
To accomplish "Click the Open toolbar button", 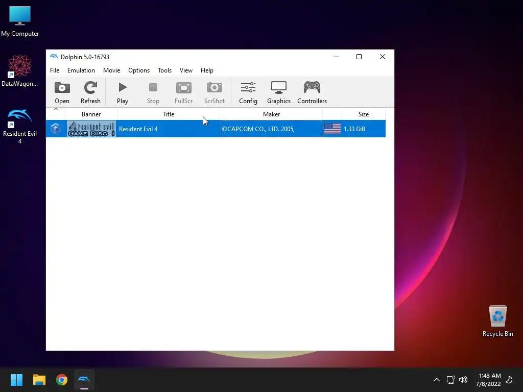I will pyautogui.click(x=62, y=92).
